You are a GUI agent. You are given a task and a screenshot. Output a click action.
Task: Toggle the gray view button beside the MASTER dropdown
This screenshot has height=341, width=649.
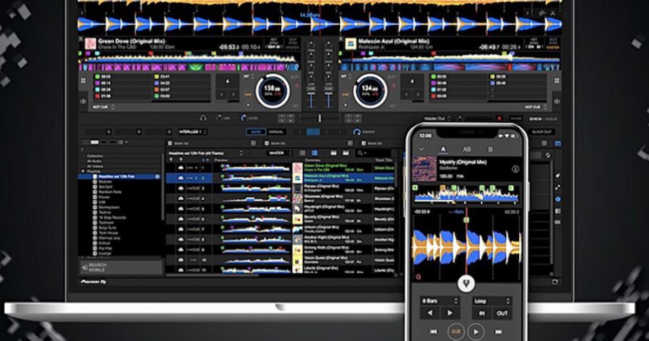tap(302, 153)
